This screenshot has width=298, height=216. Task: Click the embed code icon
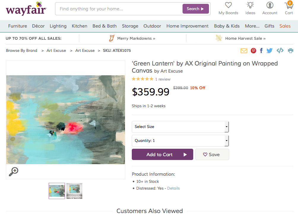coord(280,50)
